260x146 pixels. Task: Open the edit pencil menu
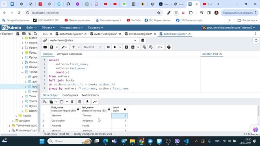[64, 47]
